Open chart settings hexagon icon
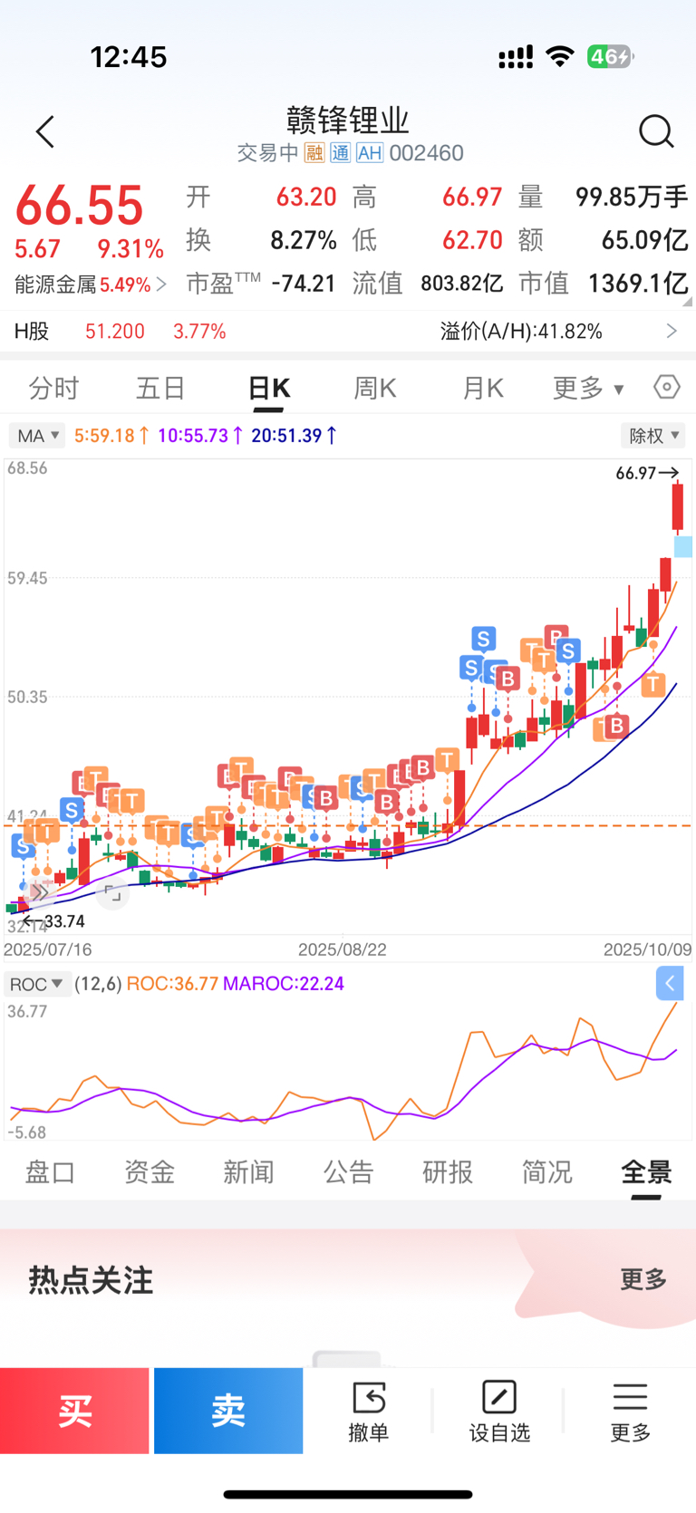This screenshot has height=1513, width=696. (667, 388)
